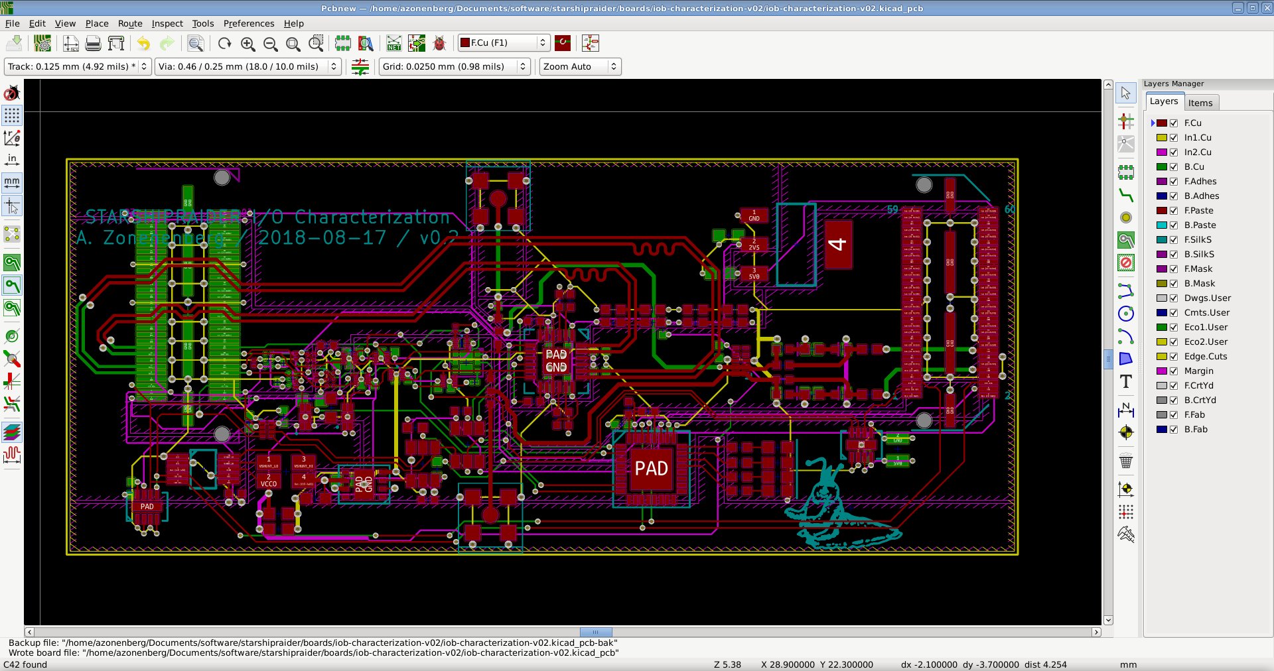Click vertical scrollbar down arrow

(x=1108, y=621)
